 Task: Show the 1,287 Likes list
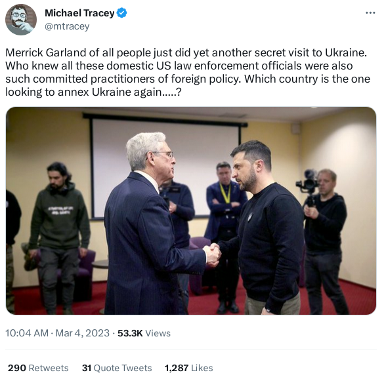point(188,368)
